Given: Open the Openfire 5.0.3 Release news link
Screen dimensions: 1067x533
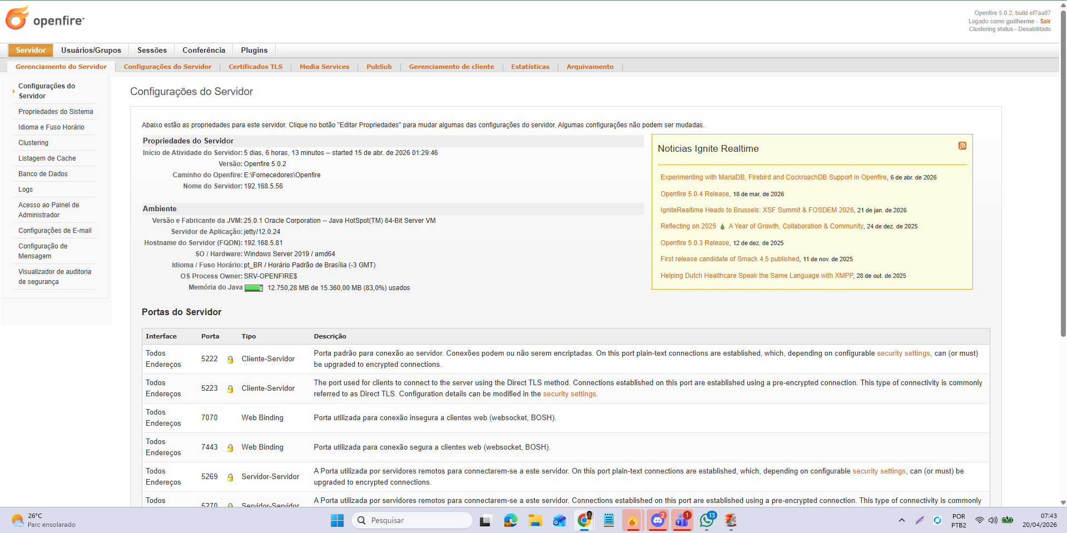Looking at the screenshot, I should [694, 243].
